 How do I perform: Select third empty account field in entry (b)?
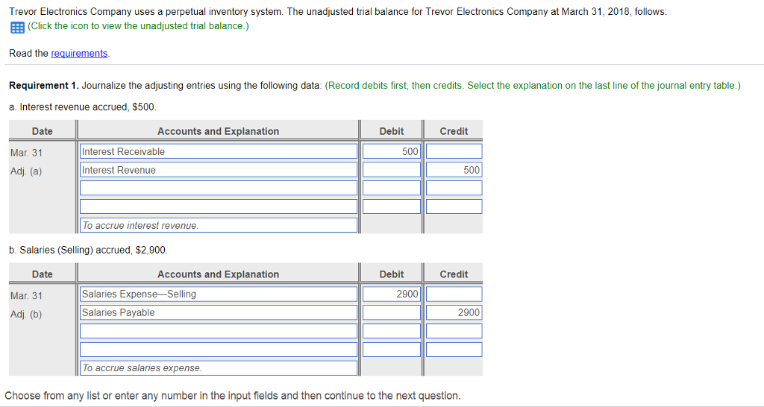coord(219,331)
